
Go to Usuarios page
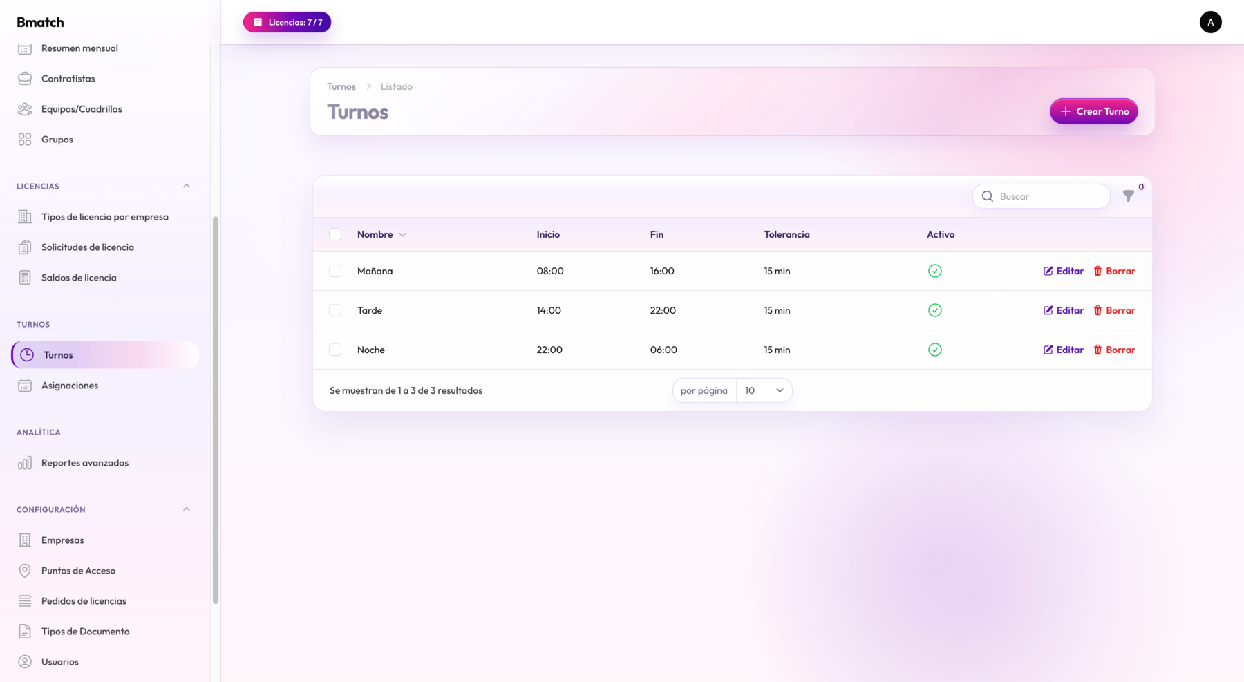point(105,662)
